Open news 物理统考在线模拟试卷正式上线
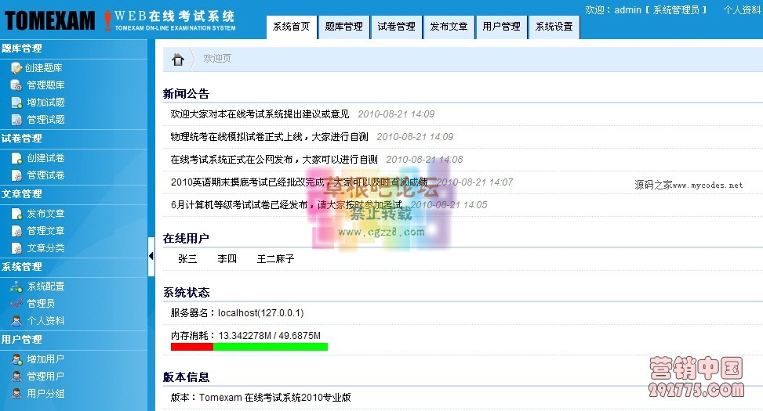Image resolution: width=763 pixels, height=411 pixels. pos(270,137)
